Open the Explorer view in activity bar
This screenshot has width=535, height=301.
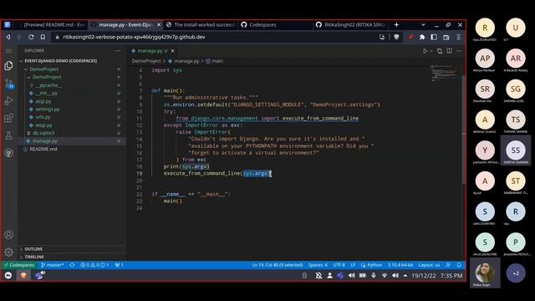tap(8, 65)
